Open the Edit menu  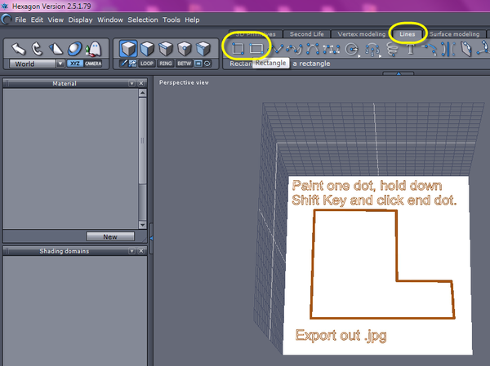(x=37, y=20)
